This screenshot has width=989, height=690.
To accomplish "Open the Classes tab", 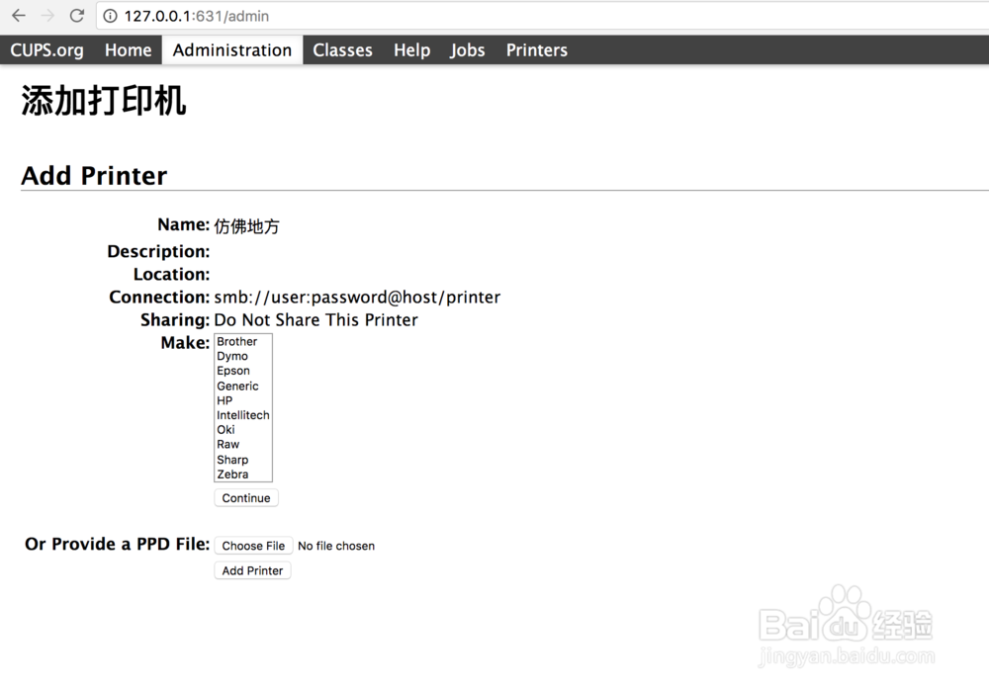I will (x=342, y=49).
